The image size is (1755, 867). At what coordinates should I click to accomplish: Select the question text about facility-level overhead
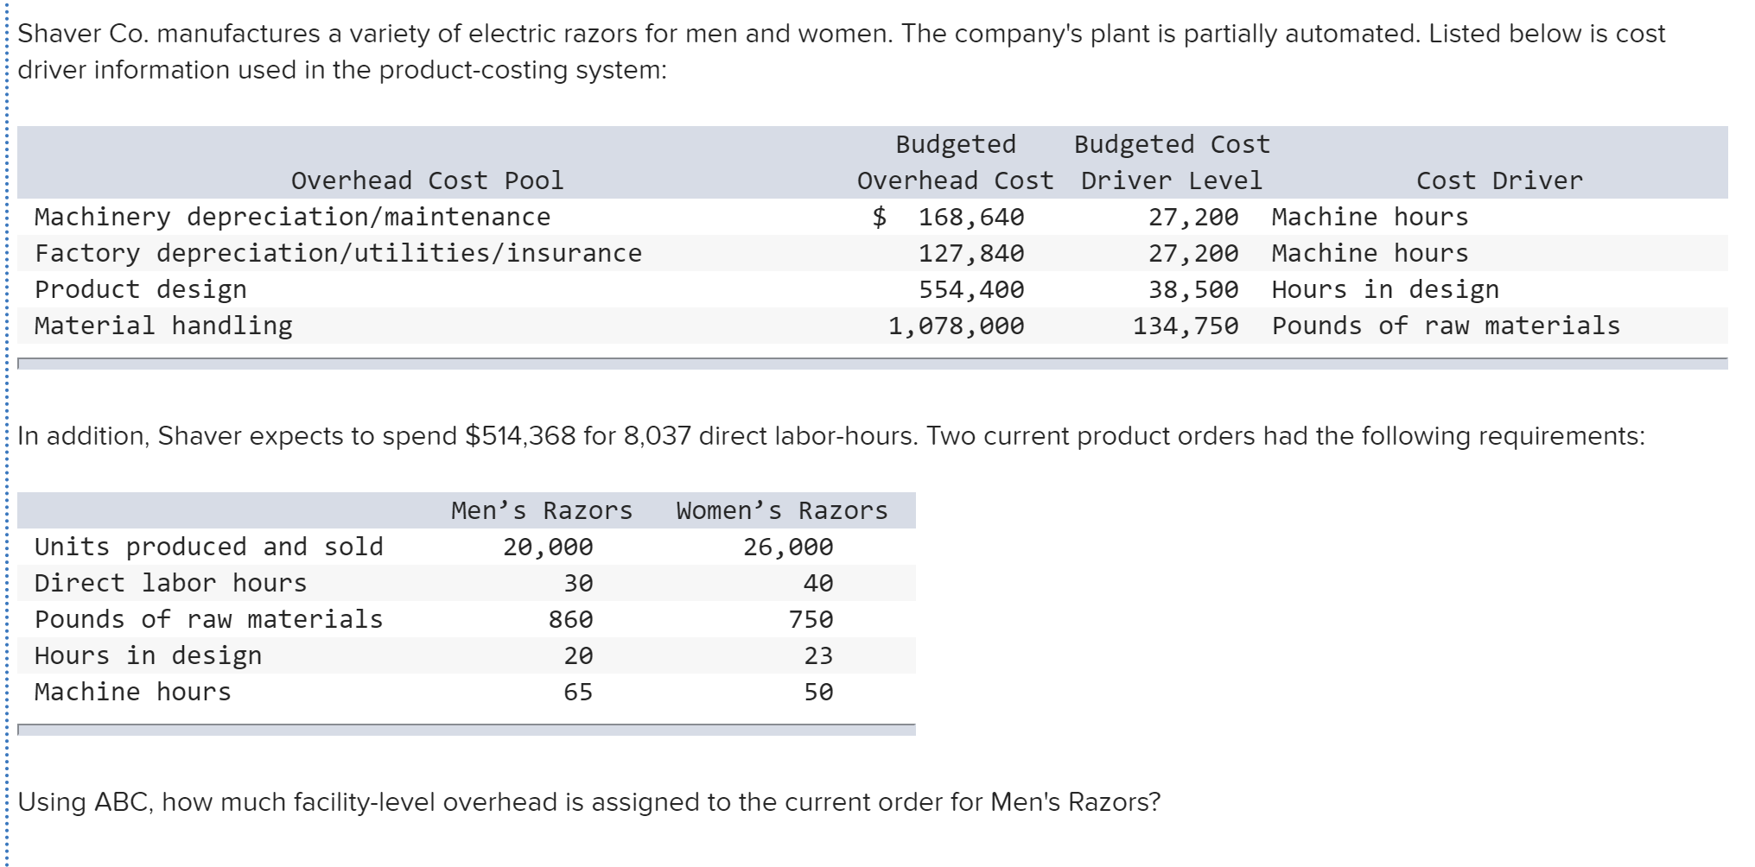pos(588,802)
